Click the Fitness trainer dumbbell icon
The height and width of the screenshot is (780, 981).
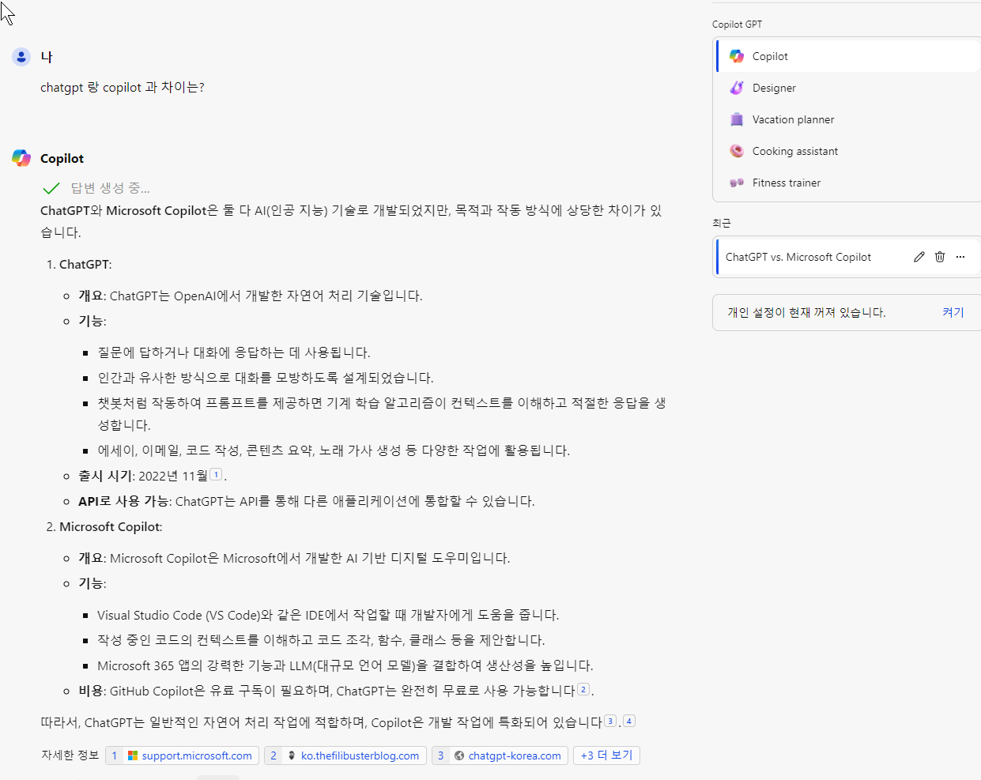[x=737, y=183]
